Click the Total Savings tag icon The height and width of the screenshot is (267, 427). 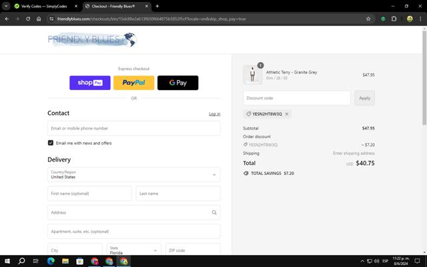pos(246,174)
